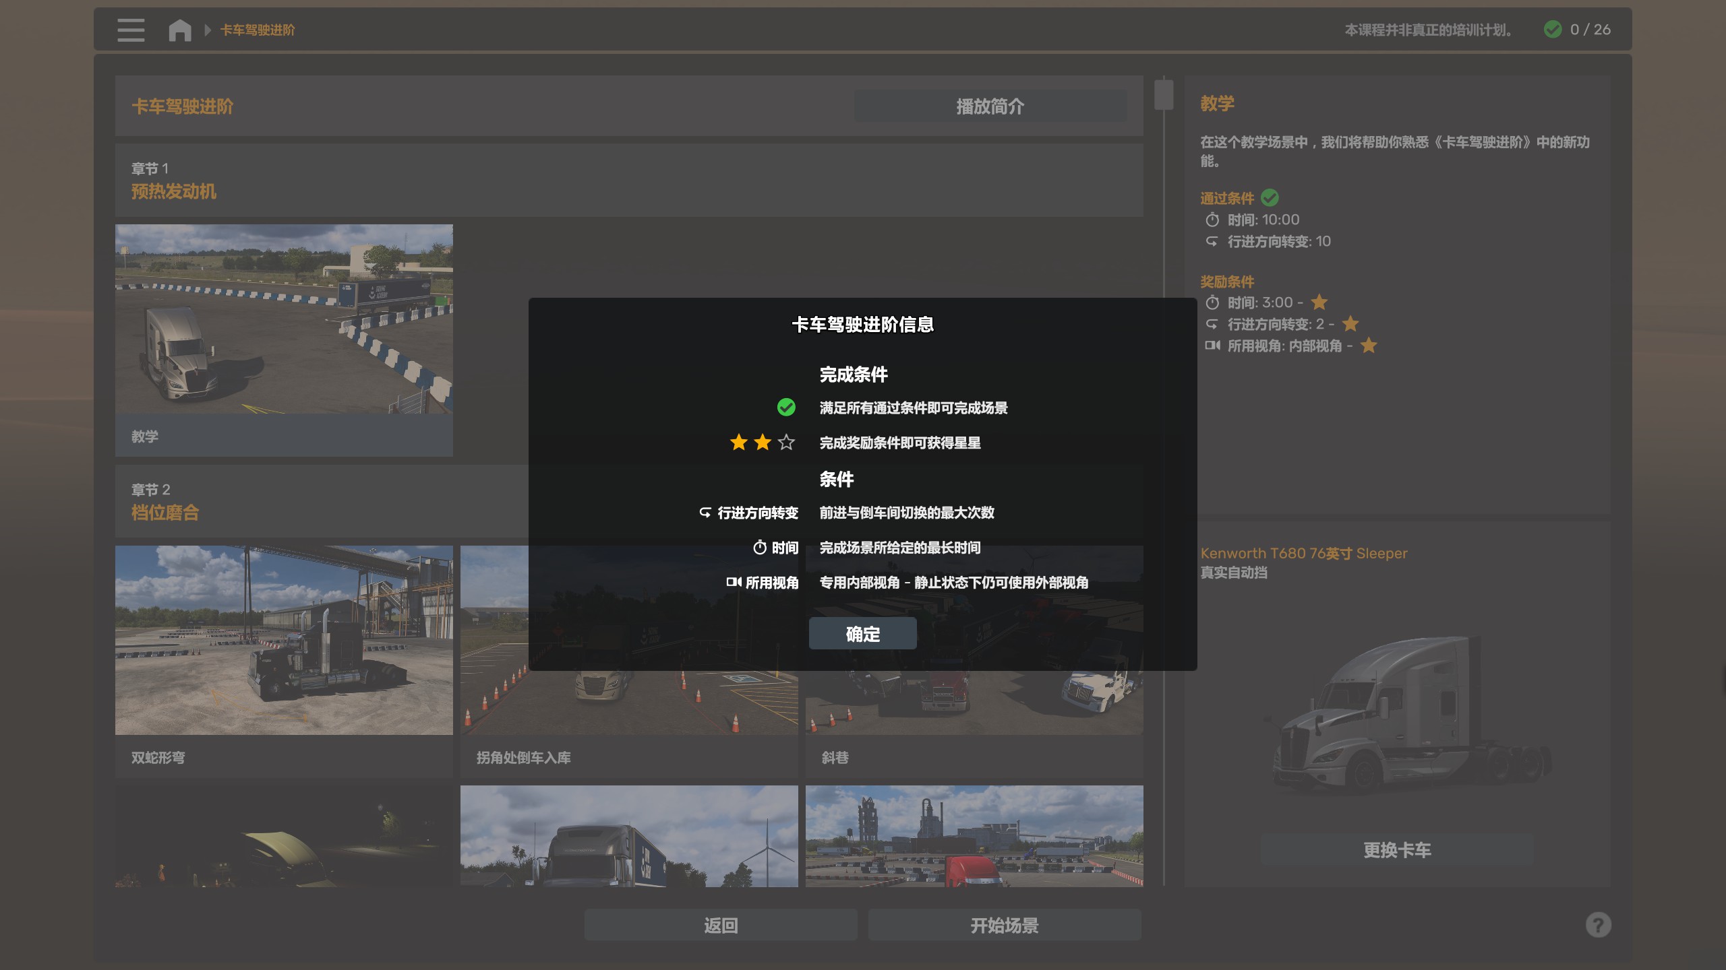Select the 卡车驾驶进阶 breadcrumb item
This screenshot has width=1726, height=970.
(258, 30)
